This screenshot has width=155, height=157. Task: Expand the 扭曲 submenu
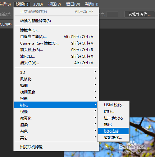tap(56, 98)
